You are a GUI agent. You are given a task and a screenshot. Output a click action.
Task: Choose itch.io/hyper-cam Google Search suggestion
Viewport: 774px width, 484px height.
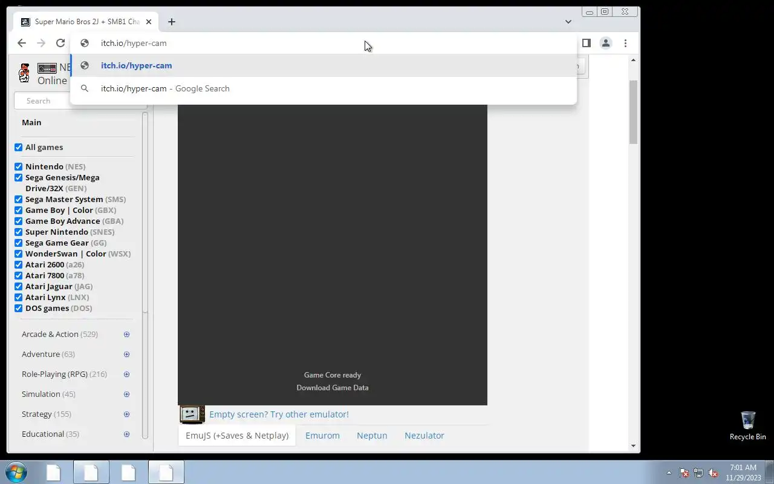coord(324,88)
